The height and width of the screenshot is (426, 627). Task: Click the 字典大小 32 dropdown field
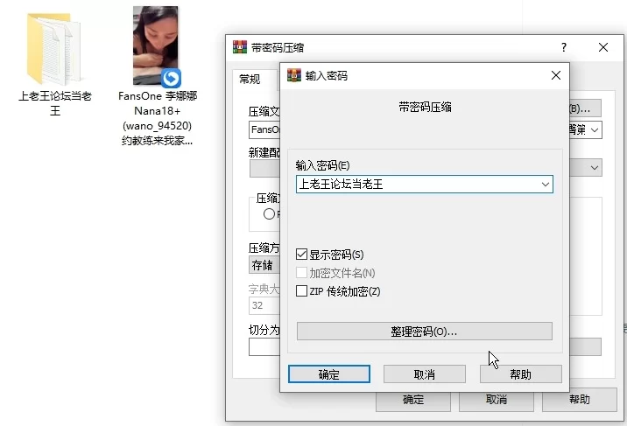click(264, 305)
